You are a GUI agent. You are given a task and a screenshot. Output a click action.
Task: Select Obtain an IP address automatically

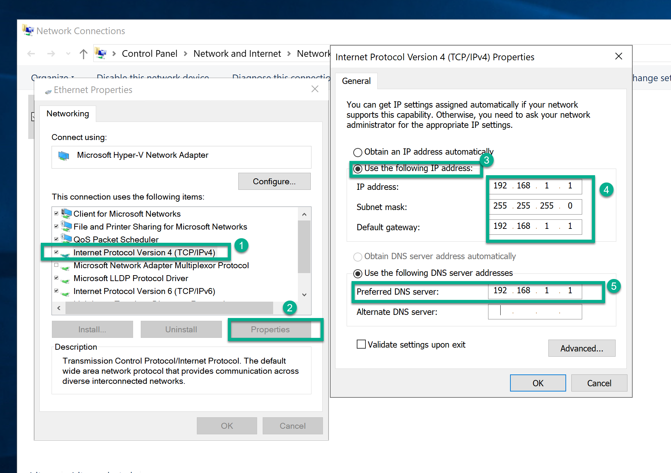click(357, 152)
